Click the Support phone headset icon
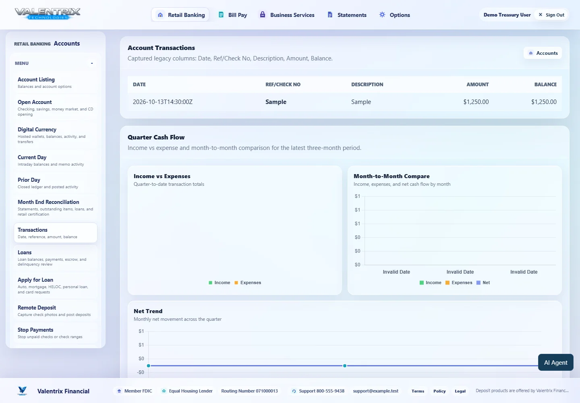 tap(294, 391)
